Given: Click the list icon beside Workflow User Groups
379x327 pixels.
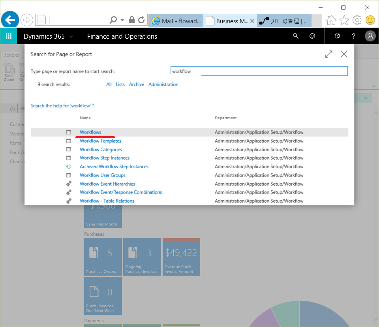Looking at the screenshot, I should (69, 175).
